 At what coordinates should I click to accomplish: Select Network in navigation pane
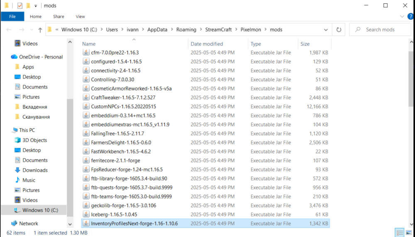click(x=25, y=223)
